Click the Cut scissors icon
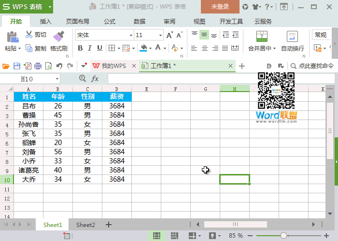This screenshot has height=241, width=338. [29, 34]
